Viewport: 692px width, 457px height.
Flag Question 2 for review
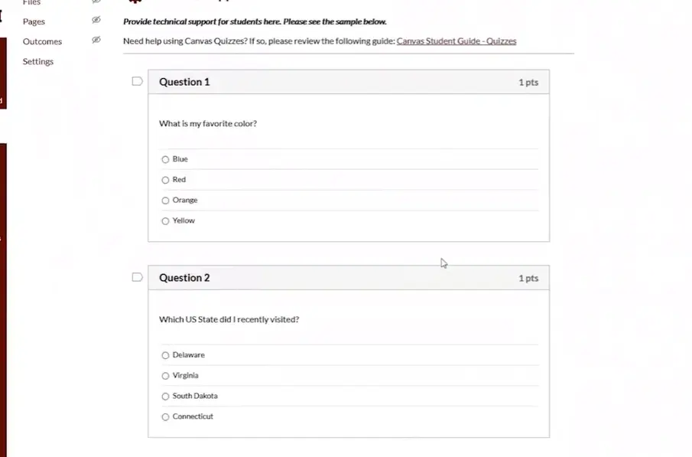click(x=138, y=277)
